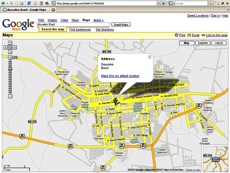The image size is (230, 173).
Task: Go back with the green back arrow
Action: pos(3,3)
